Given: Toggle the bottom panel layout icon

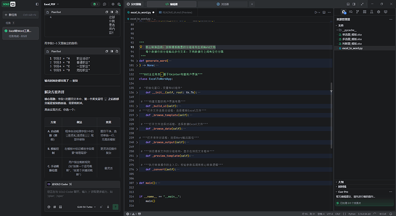Looking at the screenshot, I should click(348, 4).
